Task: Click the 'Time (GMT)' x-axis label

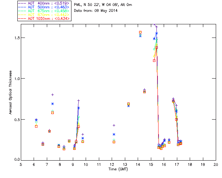Action: click(118, 169)
